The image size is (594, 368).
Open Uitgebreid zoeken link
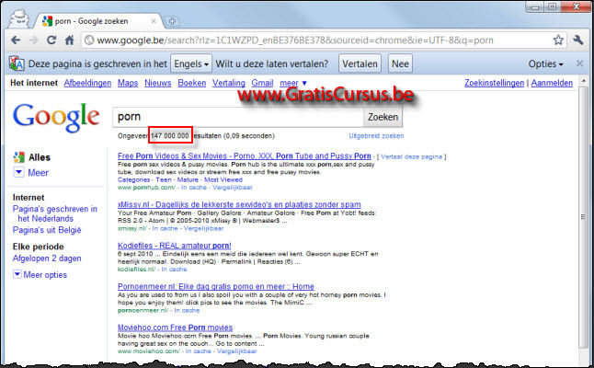tap(376, 135)
